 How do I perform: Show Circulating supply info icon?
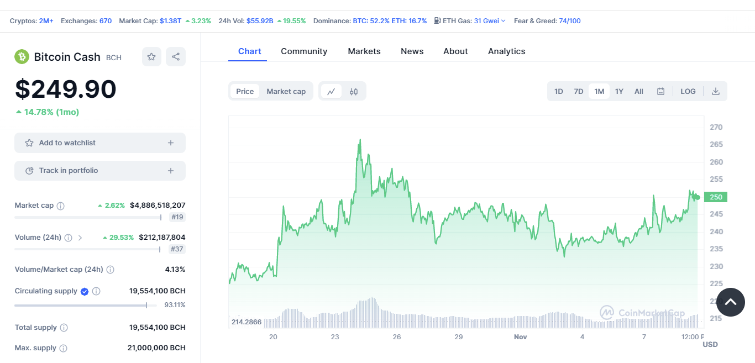[x=96, y=291]
